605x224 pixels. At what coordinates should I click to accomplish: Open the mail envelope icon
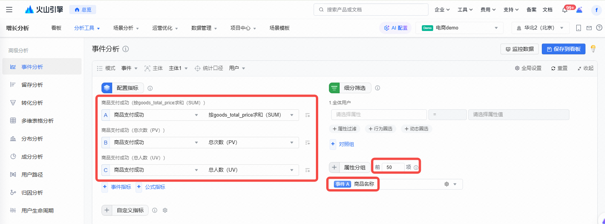pos(589,28)
